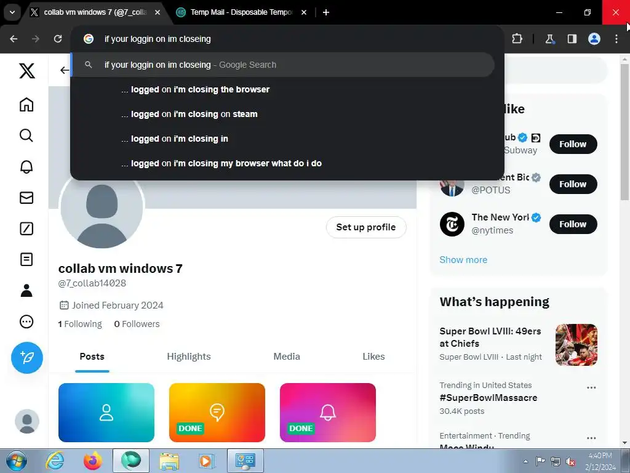This screenshot has width=630, height=473.
Task: Open account avatar menu at sidebar bottom
Action: click(x=27, y=421)
